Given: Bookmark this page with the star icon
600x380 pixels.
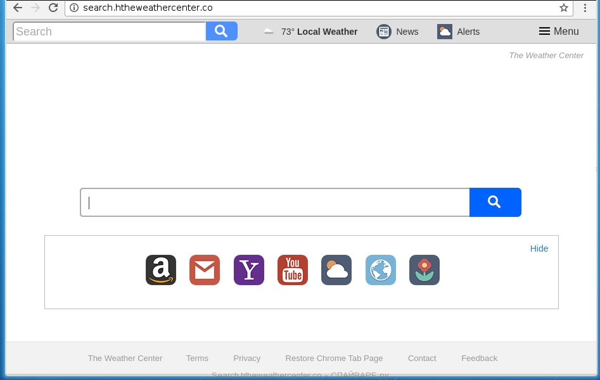Looking at the screenshot, I should (x=563, y=8).
